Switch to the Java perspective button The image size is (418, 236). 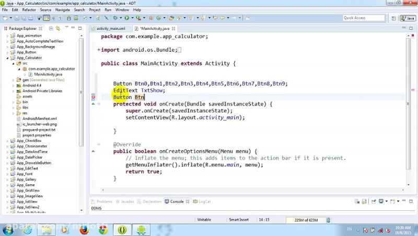click(408, 18)
